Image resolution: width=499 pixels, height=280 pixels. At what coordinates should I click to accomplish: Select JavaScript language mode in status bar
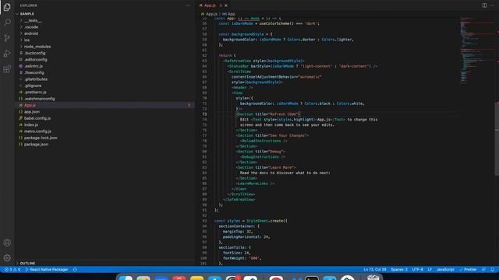pyautogui.click(x=445, y=270)
